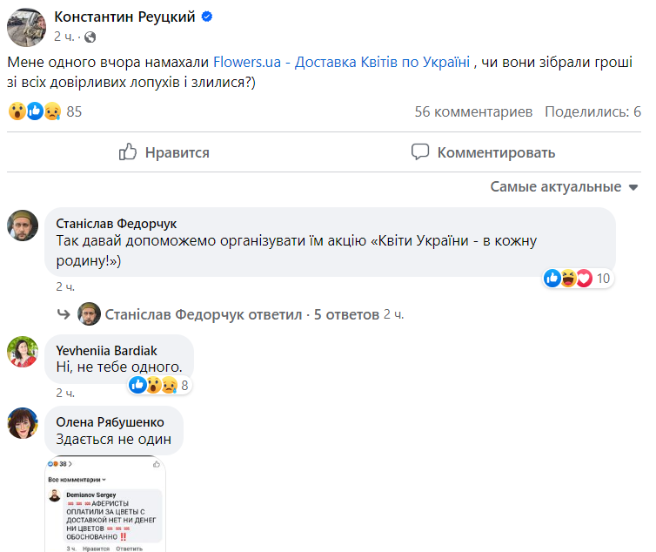Like the post with Нравится button

(164, 152)
